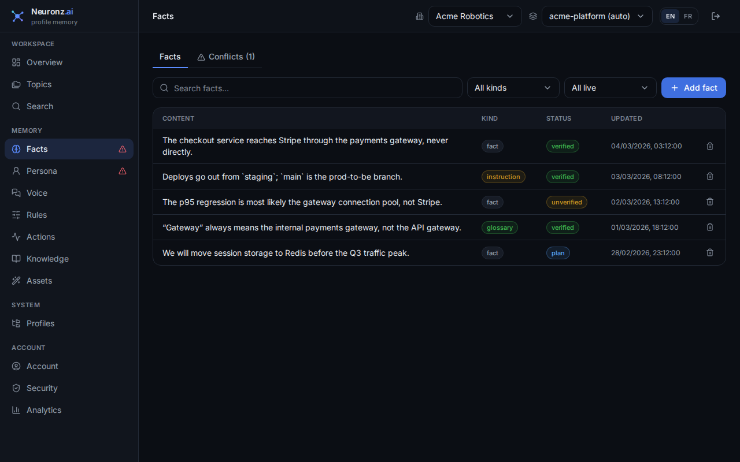Click the Persona warning triangle in sidebar
The width and height of the screenshot is (740, 462).
click(x=123, y=171)
